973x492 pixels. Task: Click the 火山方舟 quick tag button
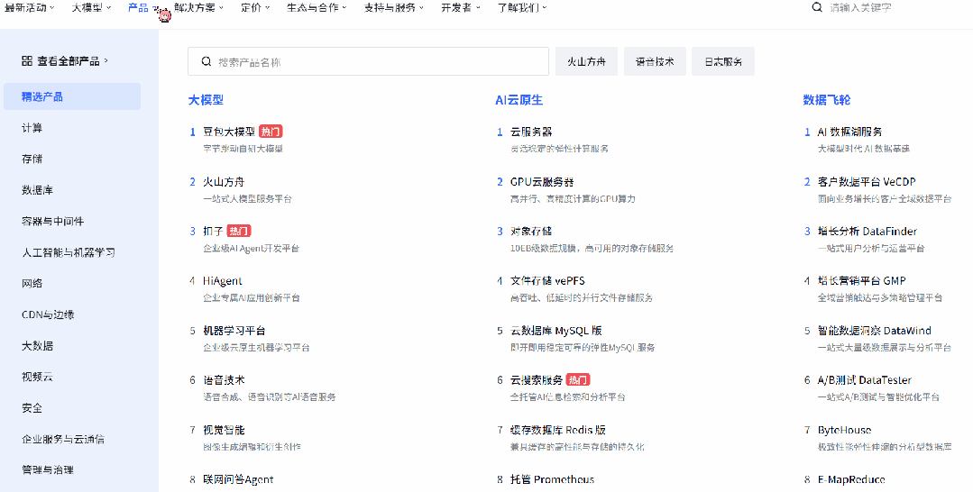(586, 61)
